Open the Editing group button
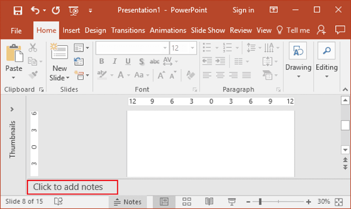The height and width of the screenshot is (209, 351). pyautogui.click(x=327, y=60)
